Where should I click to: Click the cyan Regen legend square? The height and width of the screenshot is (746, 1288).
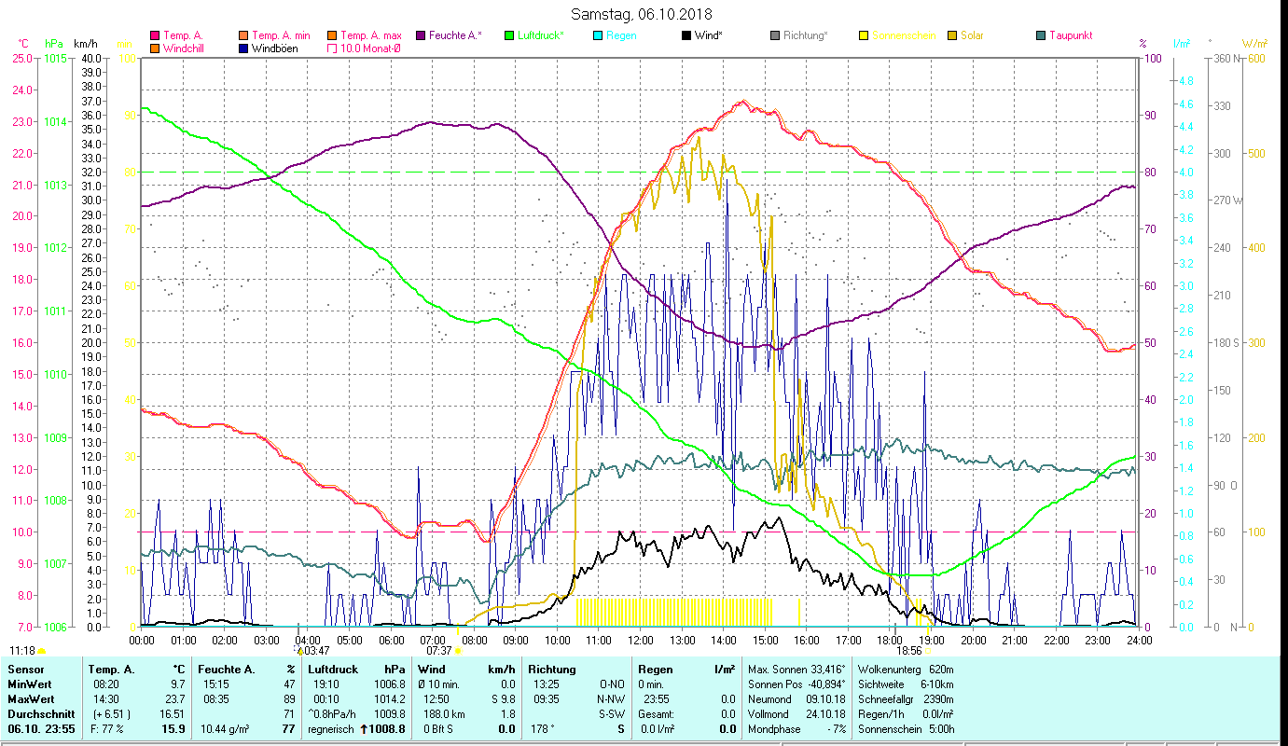[598, 35]
